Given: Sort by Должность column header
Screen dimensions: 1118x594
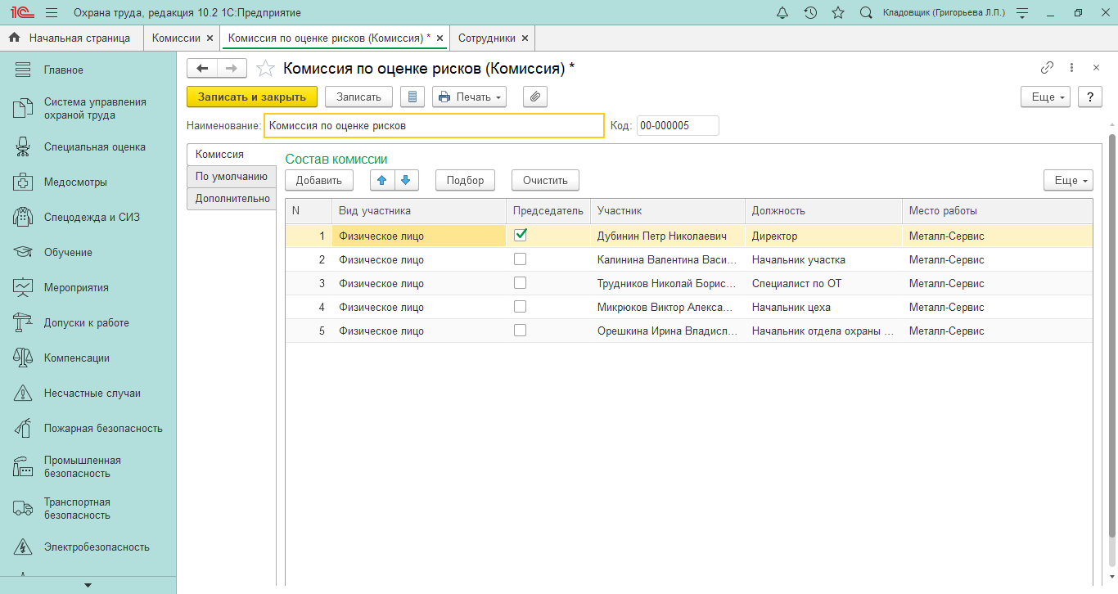Looking at the screenshot, I should point(823,210).
